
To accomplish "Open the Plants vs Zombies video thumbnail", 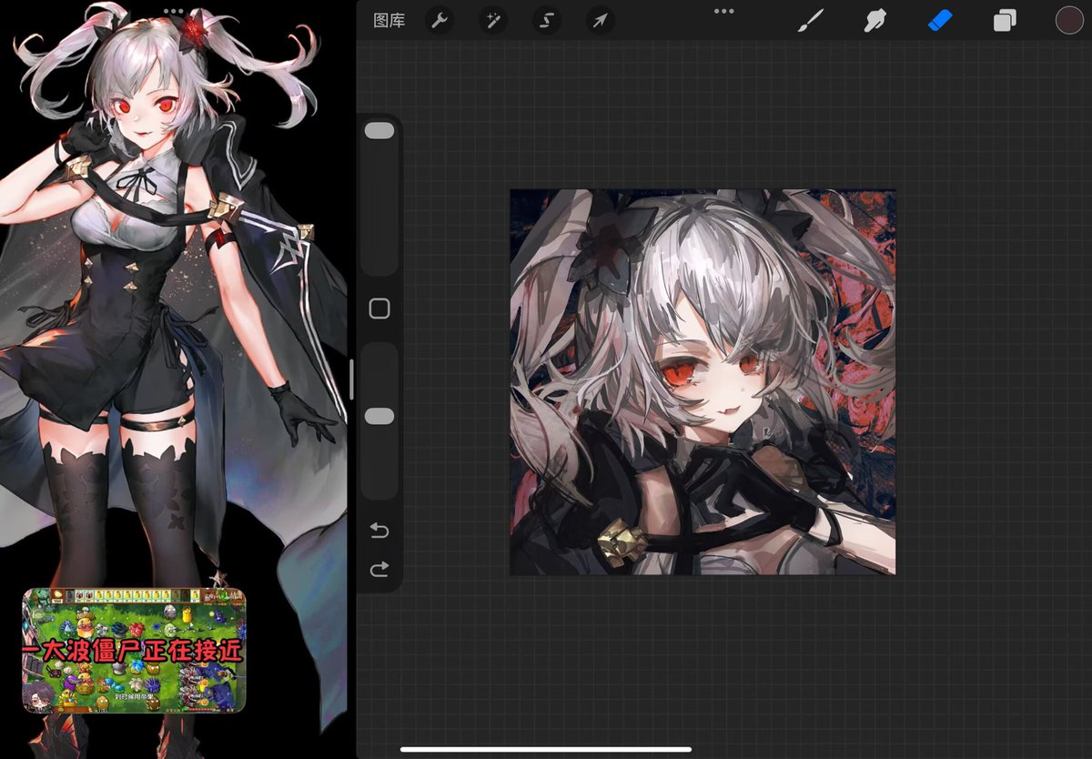I will [134, 650].
